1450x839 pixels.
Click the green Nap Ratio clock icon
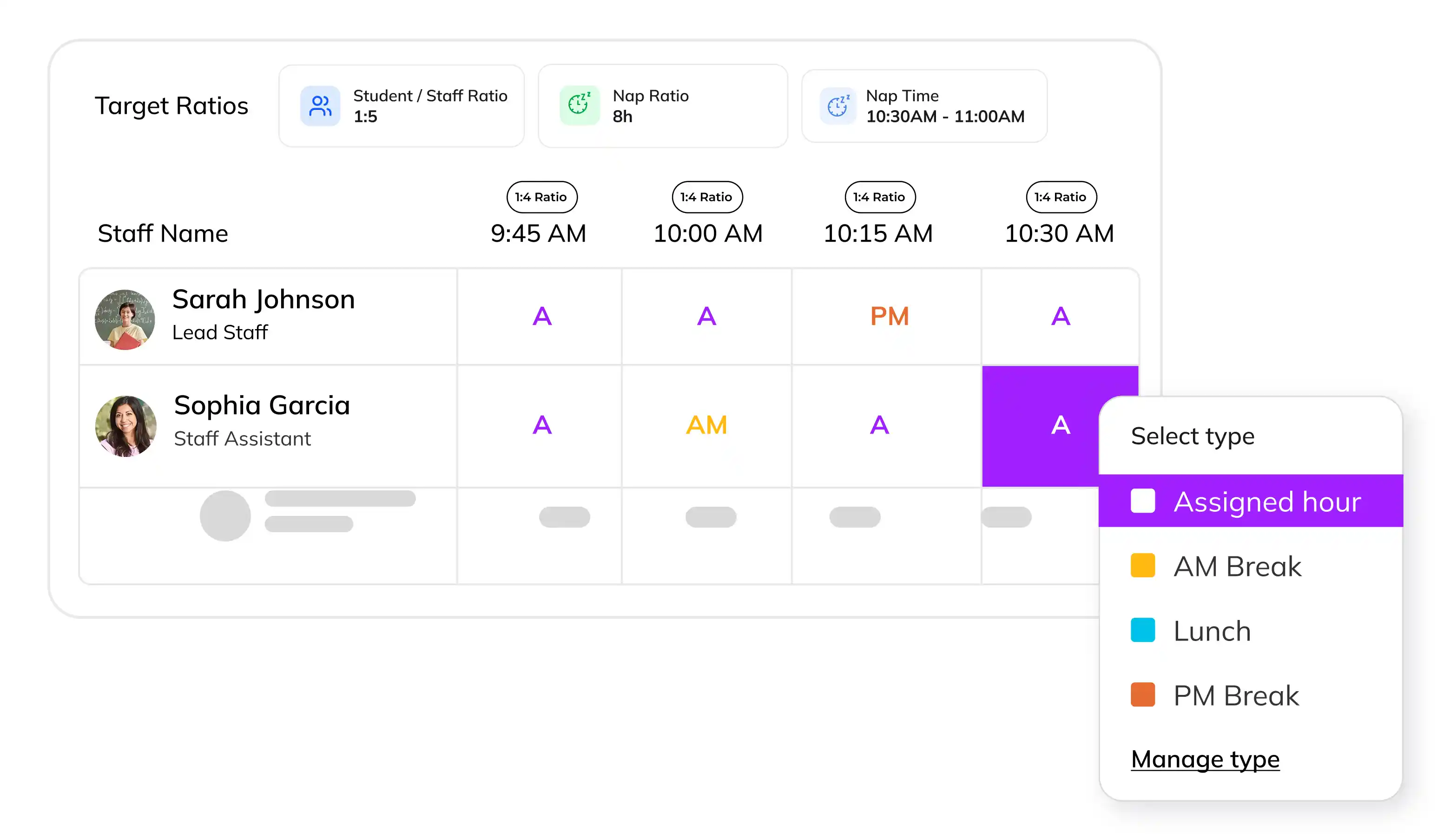(x=580, y=106)
